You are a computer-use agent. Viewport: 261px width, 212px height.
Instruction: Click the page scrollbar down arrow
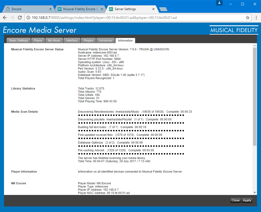(x=255, y=193)
